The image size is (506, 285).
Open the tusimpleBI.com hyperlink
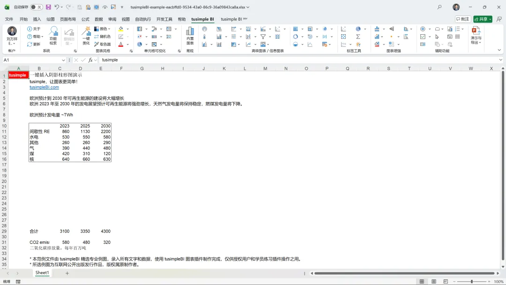(x=44, y=87)
